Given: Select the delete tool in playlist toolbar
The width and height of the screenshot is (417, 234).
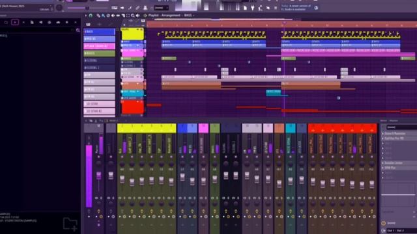Looking at the screenshot, I should [x=108, y=16].
